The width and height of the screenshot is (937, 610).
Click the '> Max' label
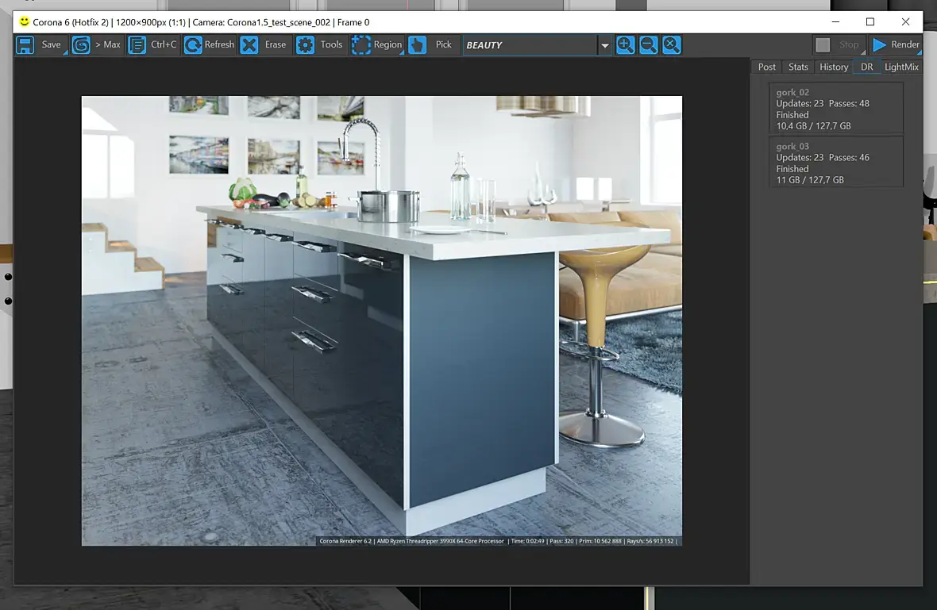pyautogui.click(x=107, y=44)
